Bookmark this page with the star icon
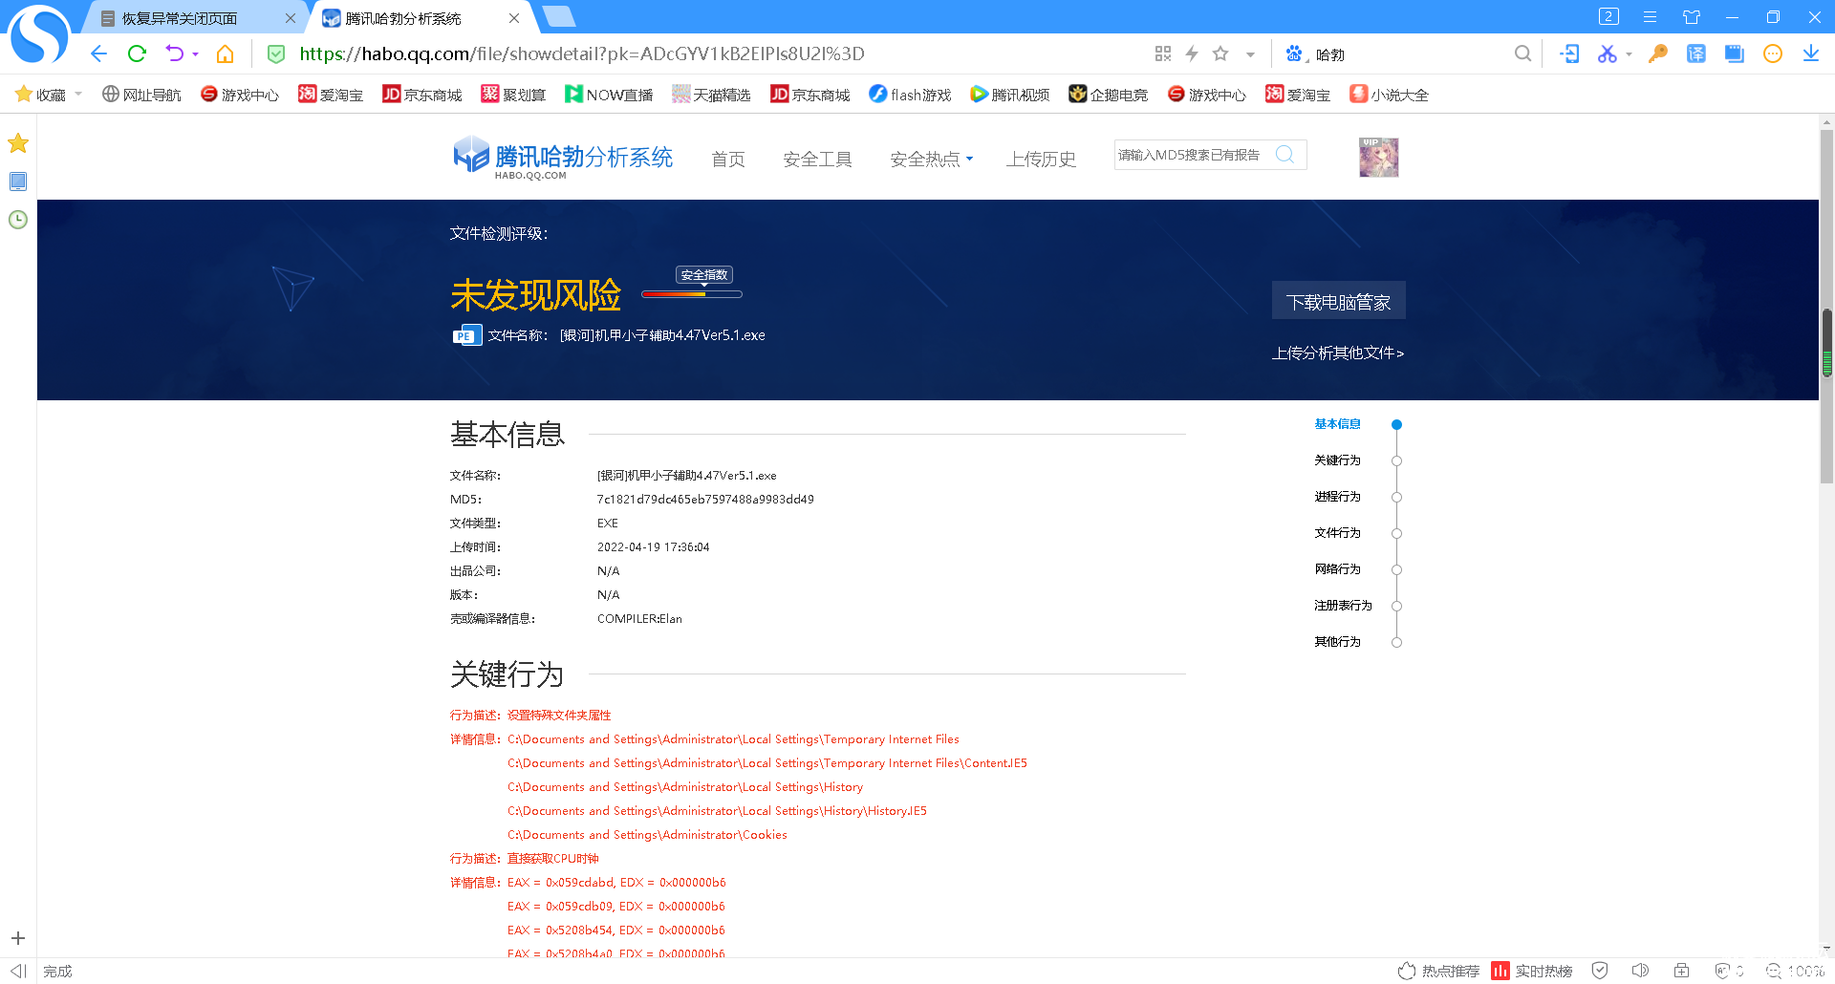 click(1220, 54)
